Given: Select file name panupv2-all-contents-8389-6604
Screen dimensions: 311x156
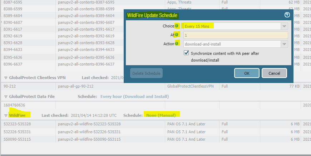Looking at the screenshot, I should [x=86, y=16].
